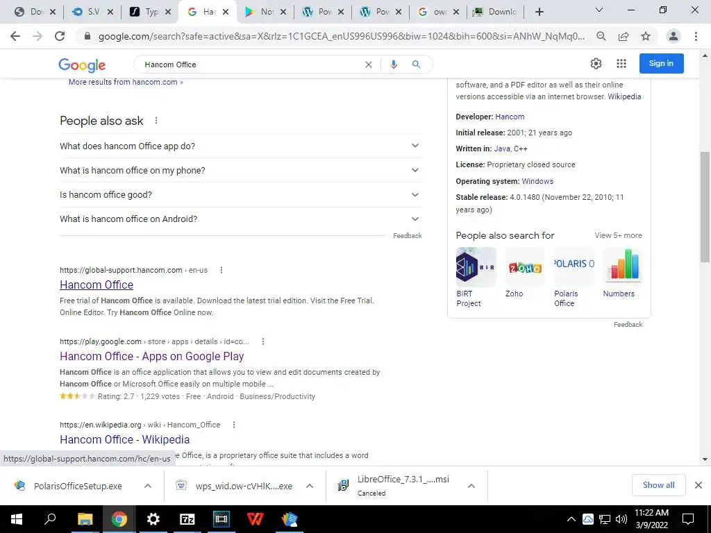Switch to the Typ browser tab
The height and width of the screenshot is (533, 711).
(x=150, y=12)
